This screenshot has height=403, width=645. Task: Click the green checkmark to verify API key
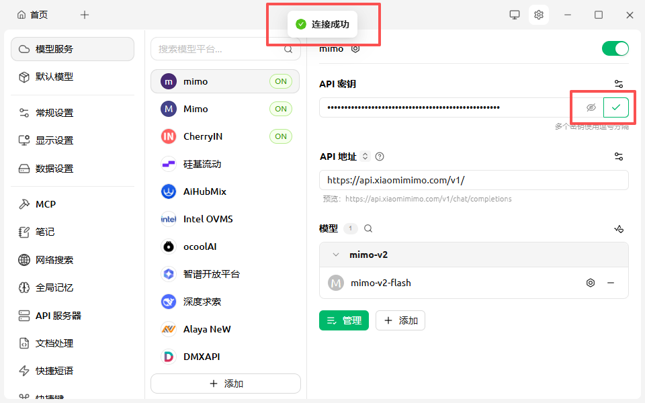616,107
